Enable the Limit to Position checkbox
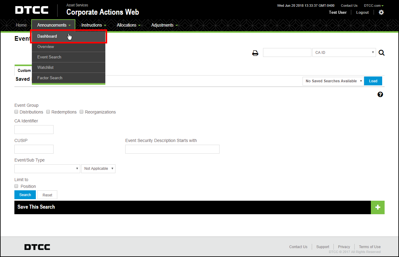Screen dimensions: 399x257 (17, 186)
